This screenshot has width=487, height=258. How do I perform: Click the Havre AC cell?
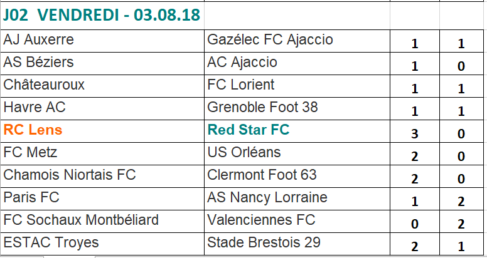[35, 108]
